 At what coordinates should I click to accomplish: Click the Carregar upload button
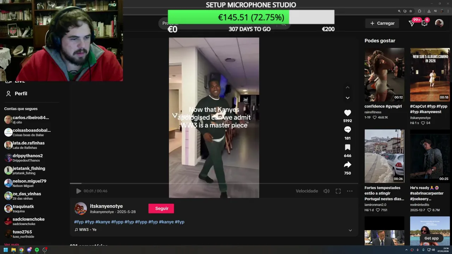coord(382,23)
